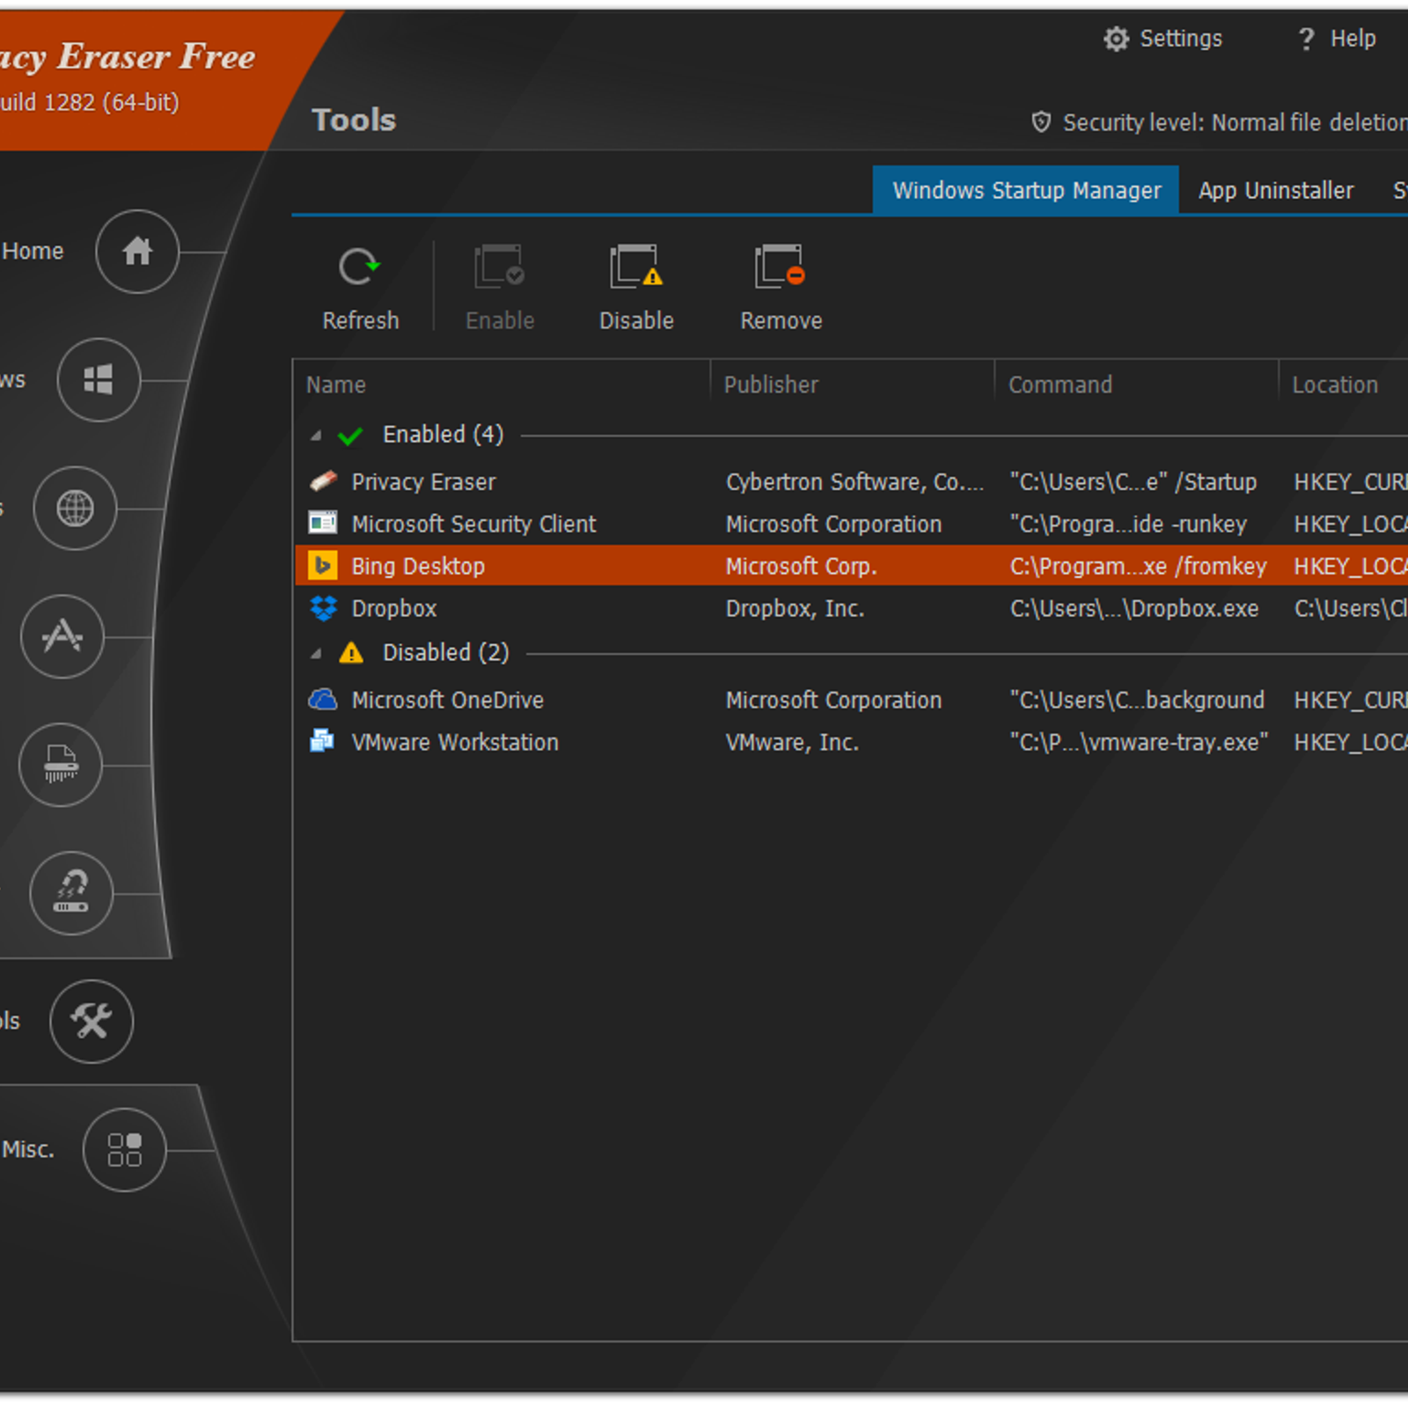Collapse the Enabled (4) group arrow
Viewport: 1408px width, 1408px height.
tap(317, 436)
